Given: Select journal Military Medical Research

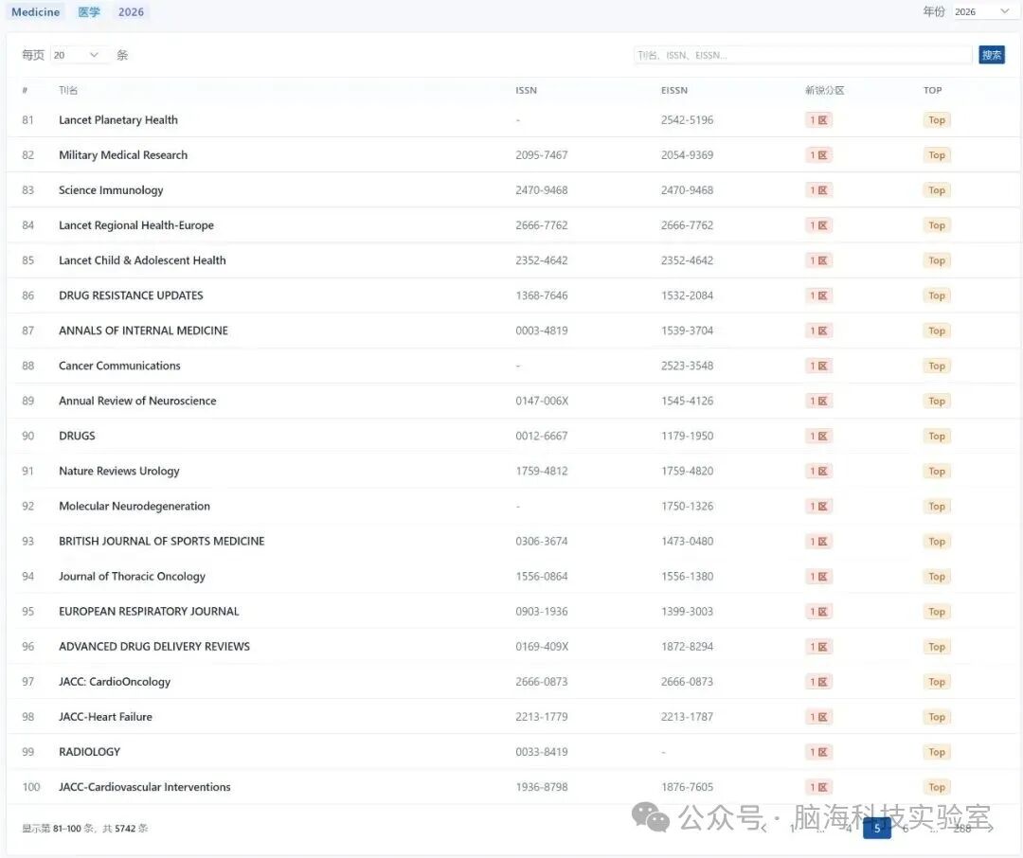Looking at the screenshot, I should pos(123,155).
